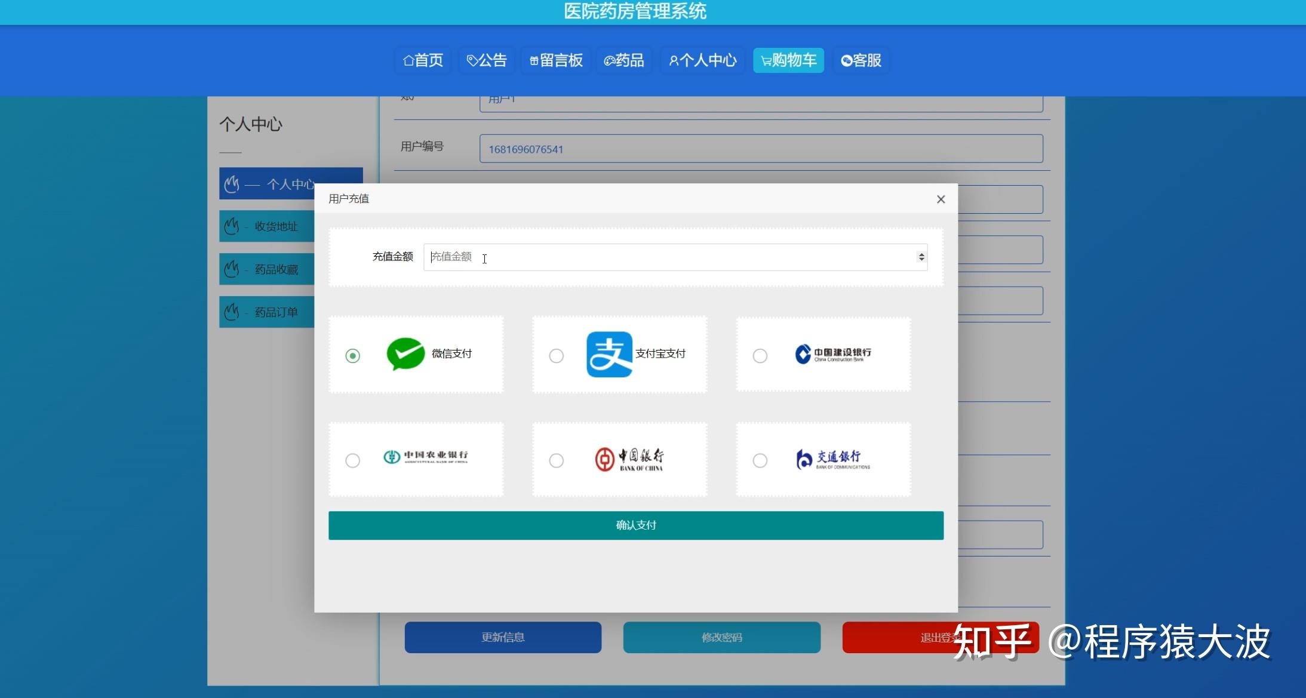Click the 药品 medicines icon in navbar
Image resolution: width=1306 pixels, height=698 pixels.
tap(610, 60)
